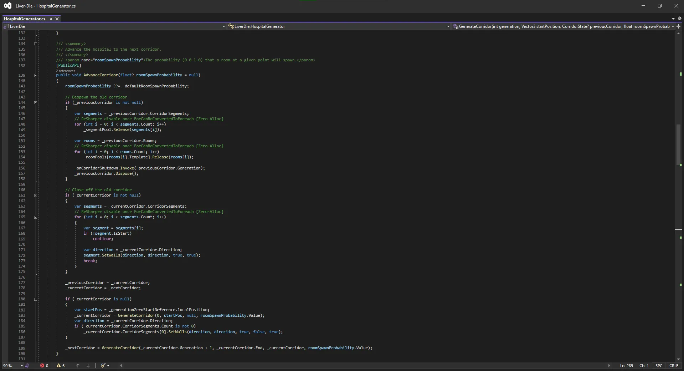Open code cleanup options dropdown arrow

click(108, 366)
